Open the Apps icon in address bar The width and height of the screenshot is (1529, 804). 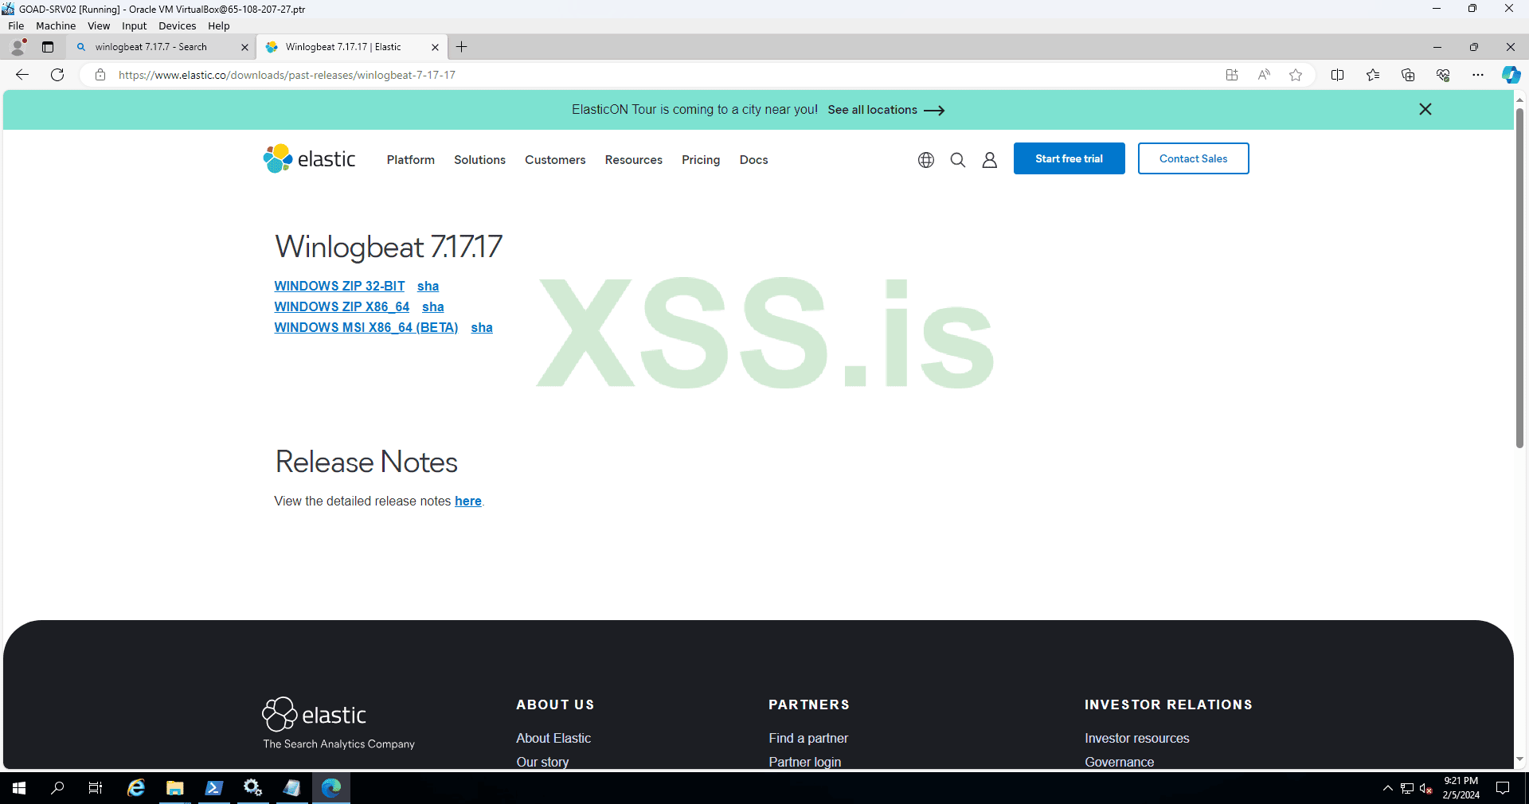[x=1232, y=75]
